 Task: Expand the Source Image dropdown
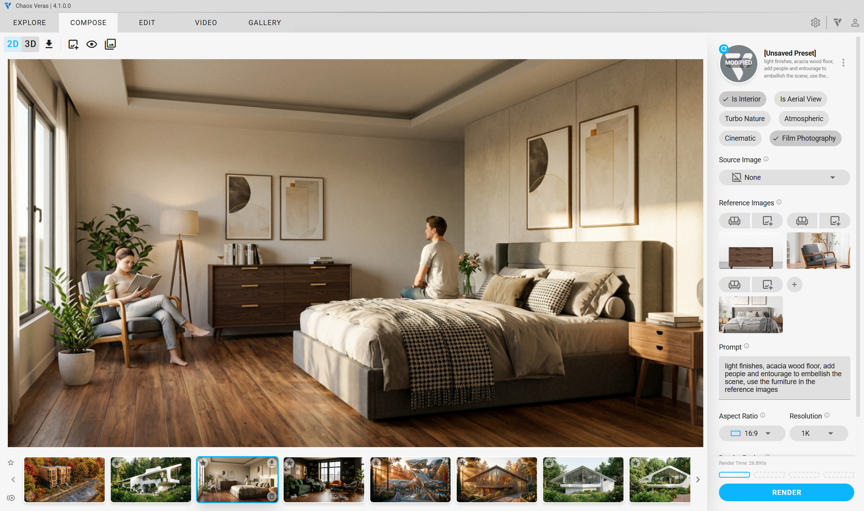[784, 177]
